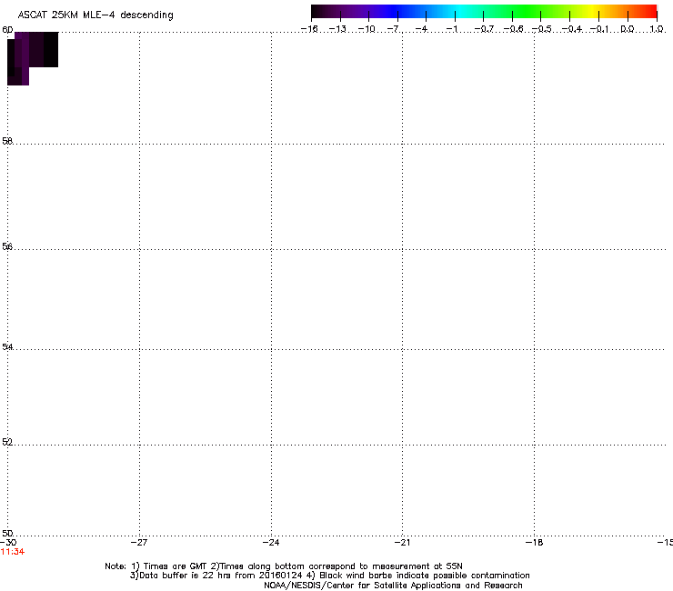Click the NOAA/NESDIS credit line
The height and width of the screenshot is (591, 673).
click(393, 586)
